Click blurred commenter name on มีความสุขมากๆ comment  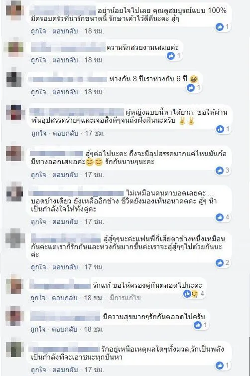[65, 317]
